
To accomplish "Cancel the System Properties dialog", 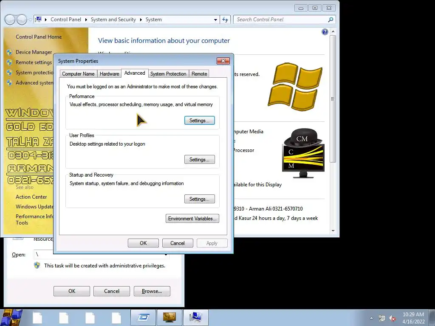I will coord(178,243).
